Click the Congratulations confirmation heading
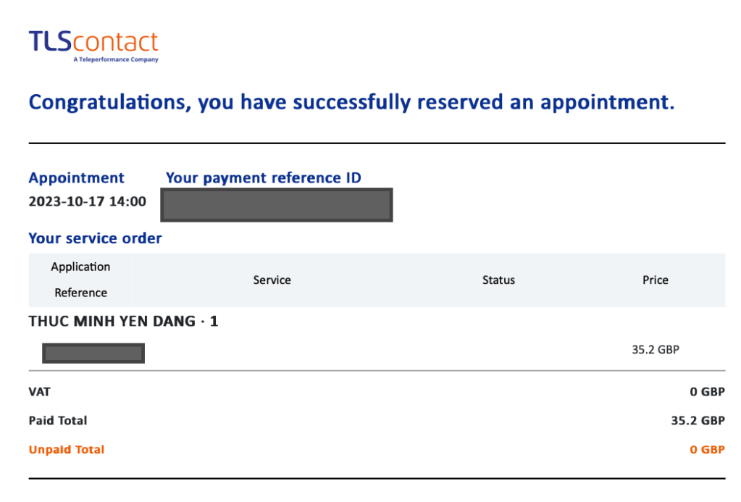Image resolution: width=741 pixels, height=502 pixels. [351, 103]
